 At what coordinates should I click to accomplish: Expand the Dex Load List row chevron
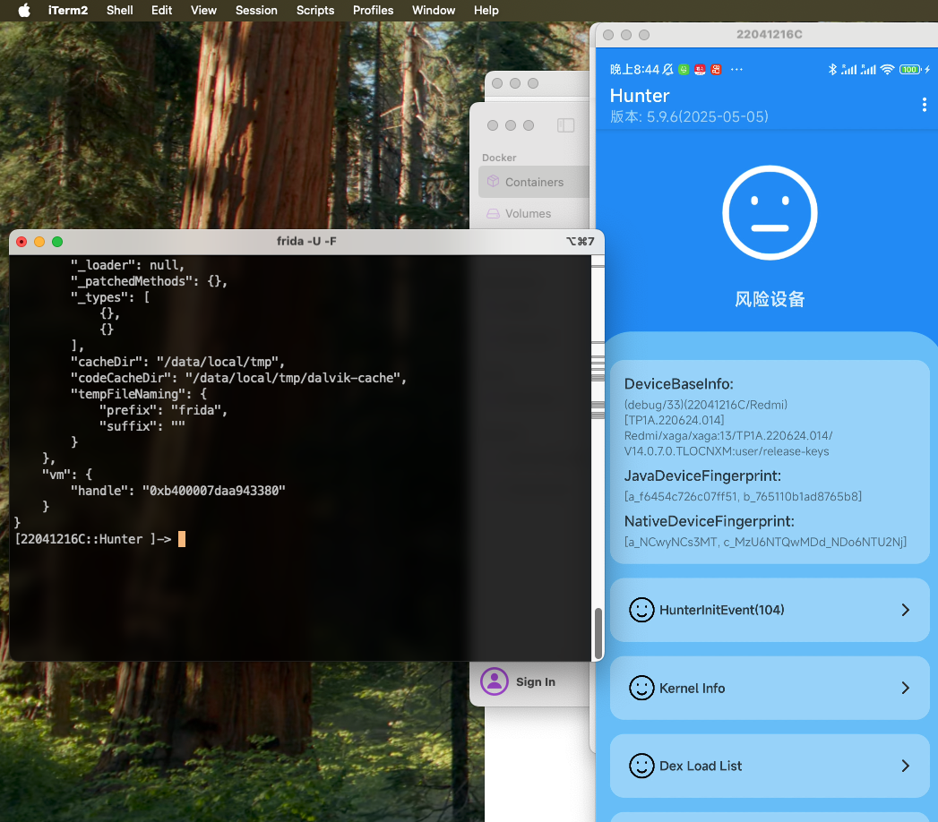[905, 766]
